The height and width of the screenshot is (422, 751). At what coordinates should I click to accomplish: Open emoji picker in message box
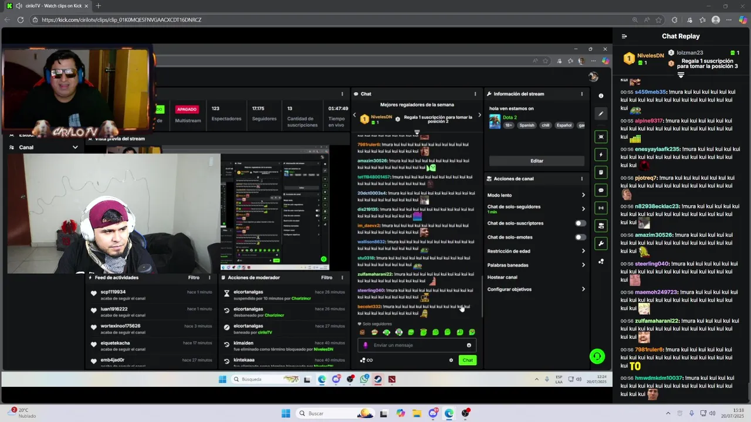(x=469, y=345)
